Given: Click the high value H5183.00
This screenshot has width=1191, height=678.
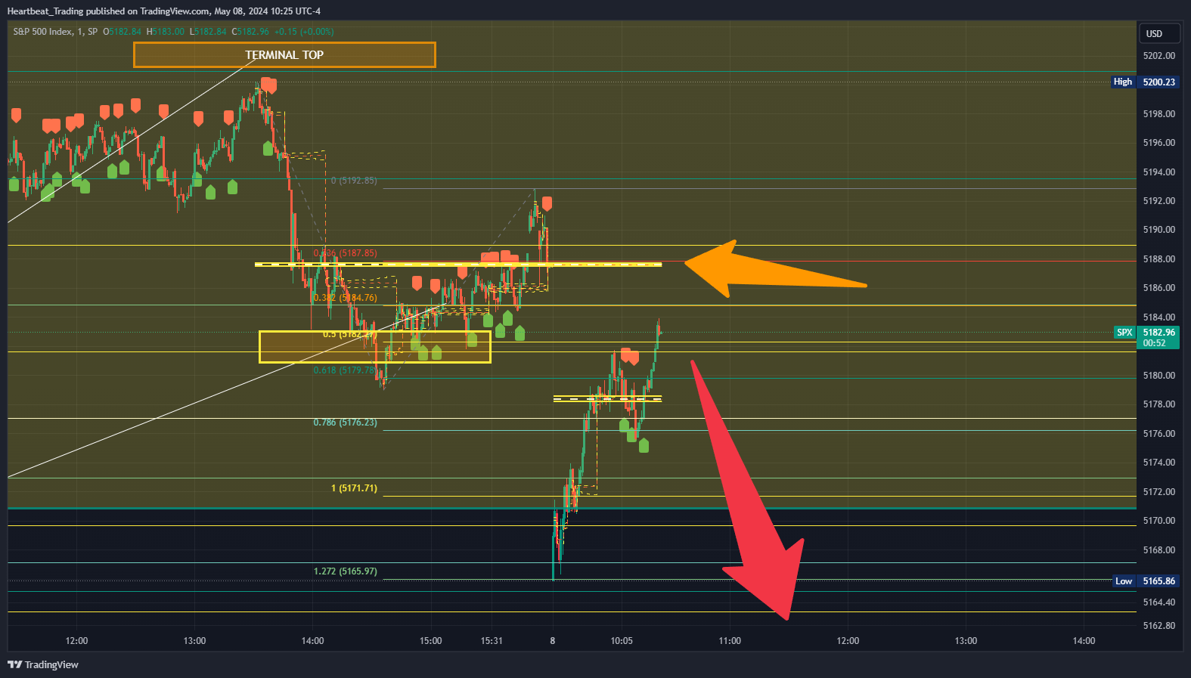Looking at the screenshot, I should pos(166,32).
